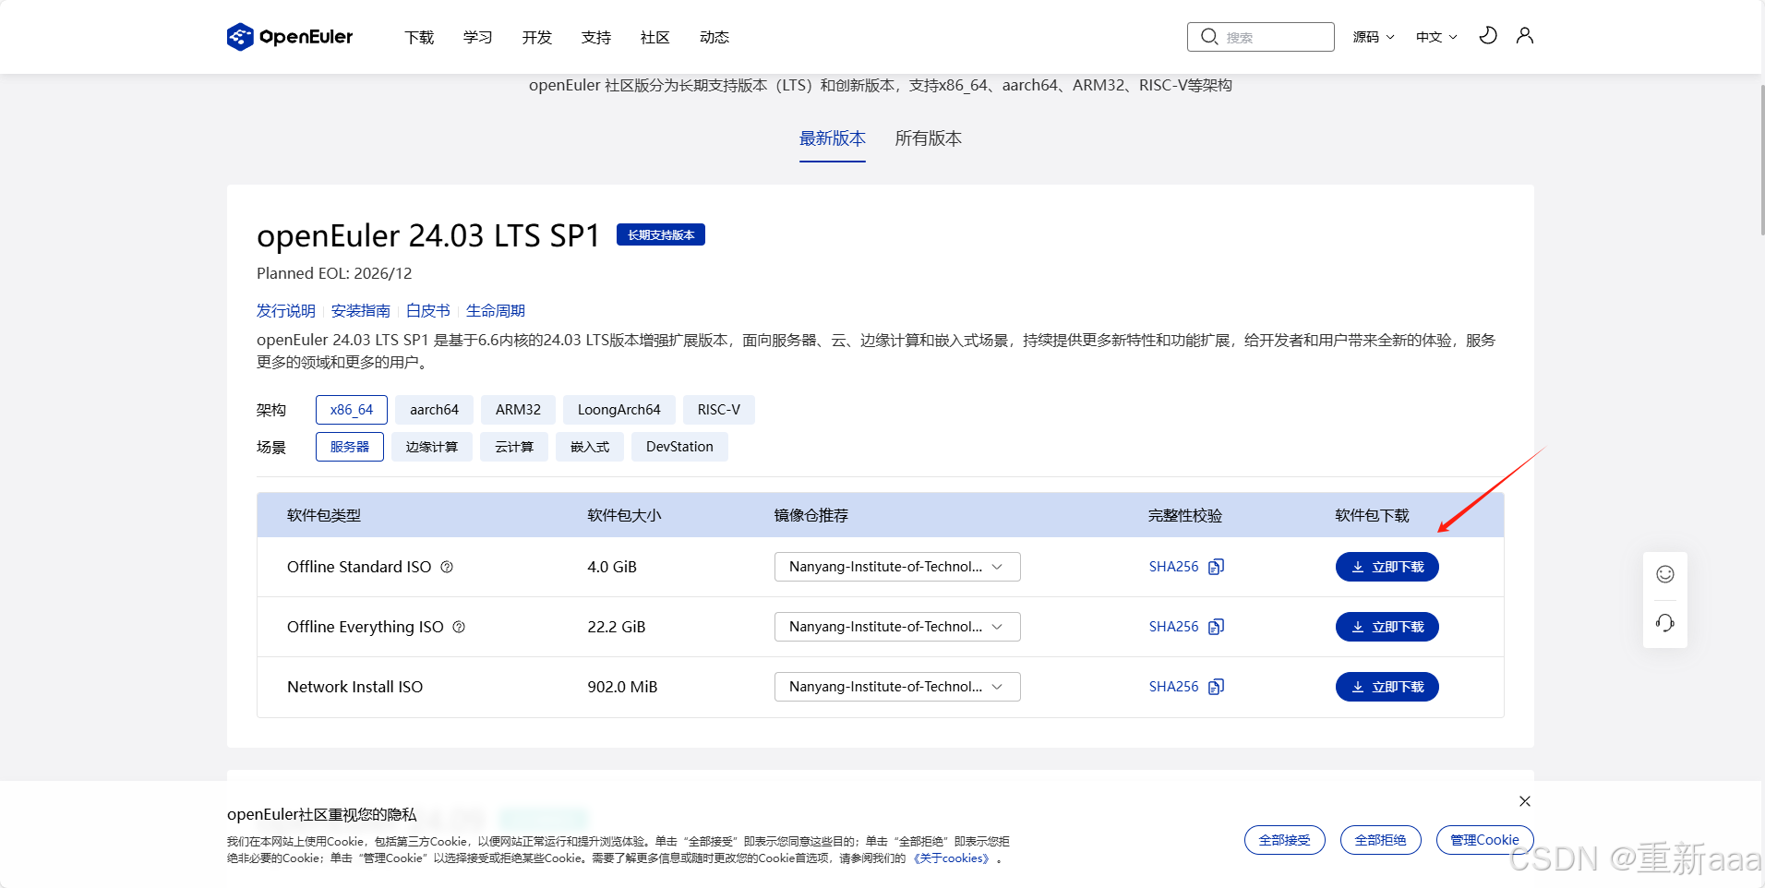Click the Planned EOL: 2026/12 text

click(x=334, y=273)
